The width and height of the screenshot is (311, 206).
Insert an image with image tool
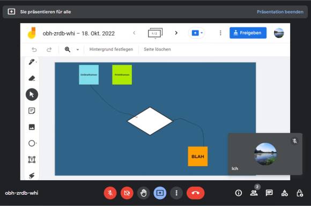pos(32,127)
